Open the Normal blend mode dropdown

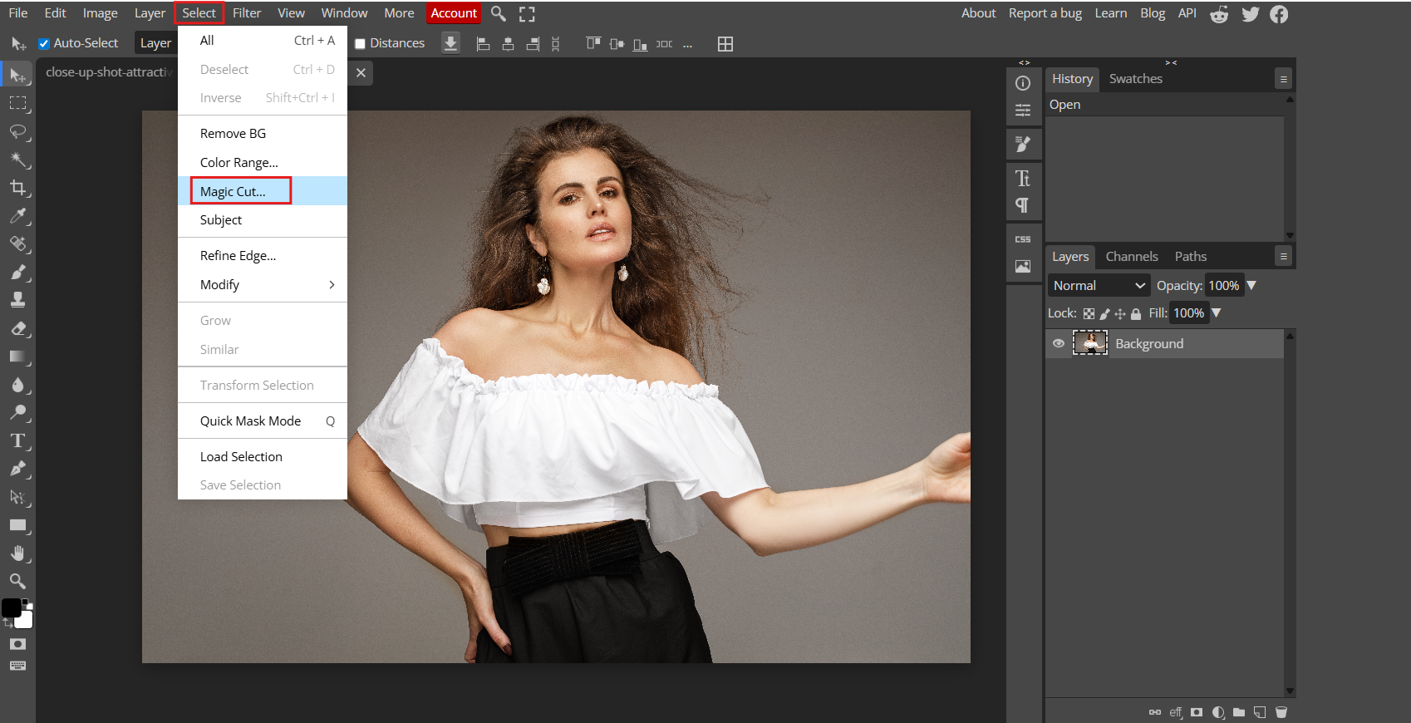click(x=1099, y=285)
